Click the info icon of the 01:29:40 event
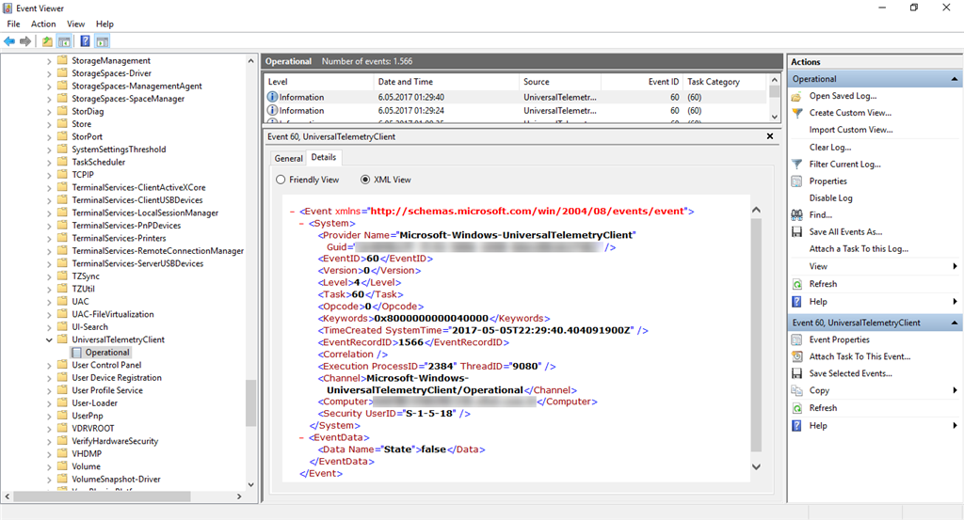This screenshot has height=520, width=964. coord(272,97)
